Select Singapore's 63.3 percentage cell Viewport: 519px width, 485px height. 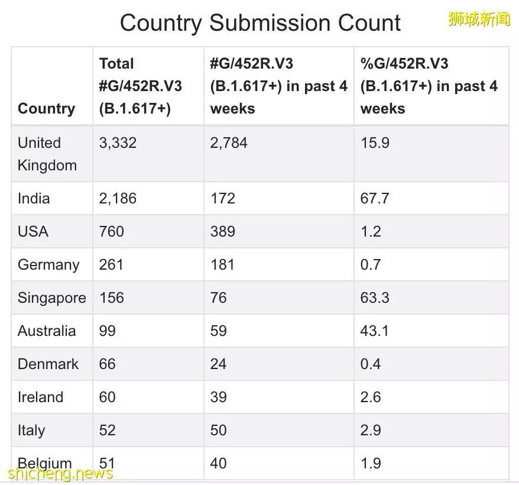pyautogui.click(x=432, y=298)
